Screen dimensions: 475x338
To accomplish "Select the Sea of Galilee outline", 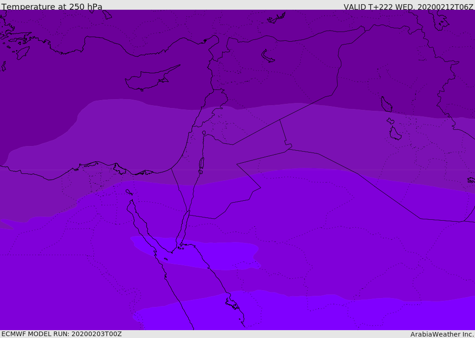I will [204, 133].
